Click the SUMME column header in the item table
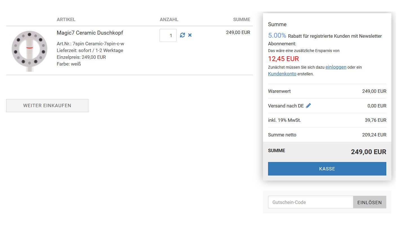397x225 pixels. tap(242, 20)
